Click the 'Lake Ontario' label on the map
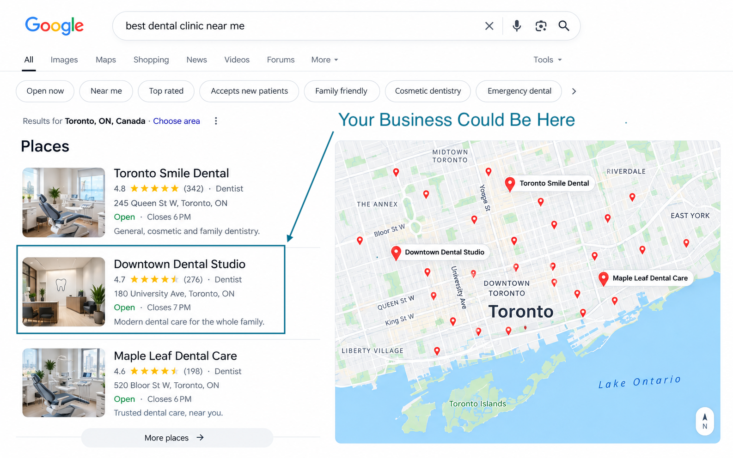Screen dimensions: 733x458 (x=640, y=382)
